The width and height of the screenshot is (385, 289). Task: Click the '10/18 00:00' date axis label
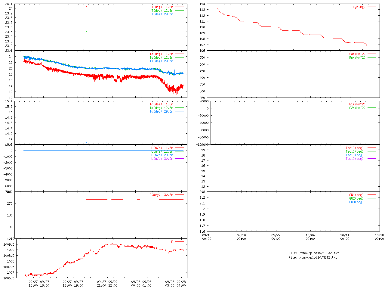[379, 237]
